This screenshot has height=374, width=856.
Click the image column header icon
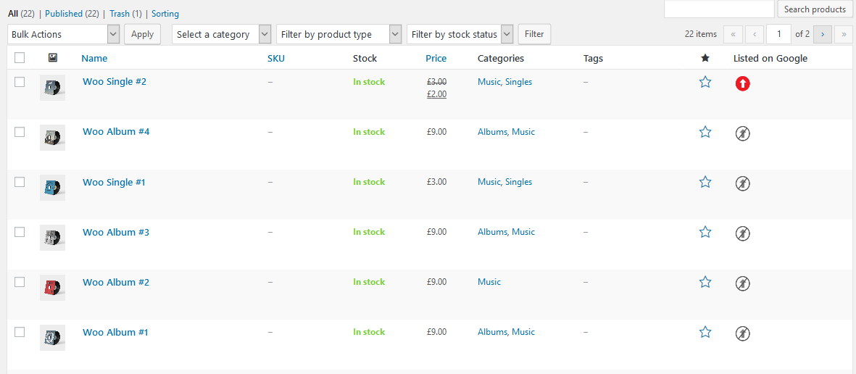click(x=53, y=58)
